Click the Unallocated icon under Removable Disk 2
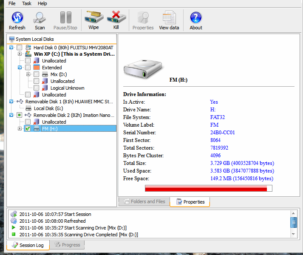Viewport: 303px width, 255px height. [x=36, y=122]
